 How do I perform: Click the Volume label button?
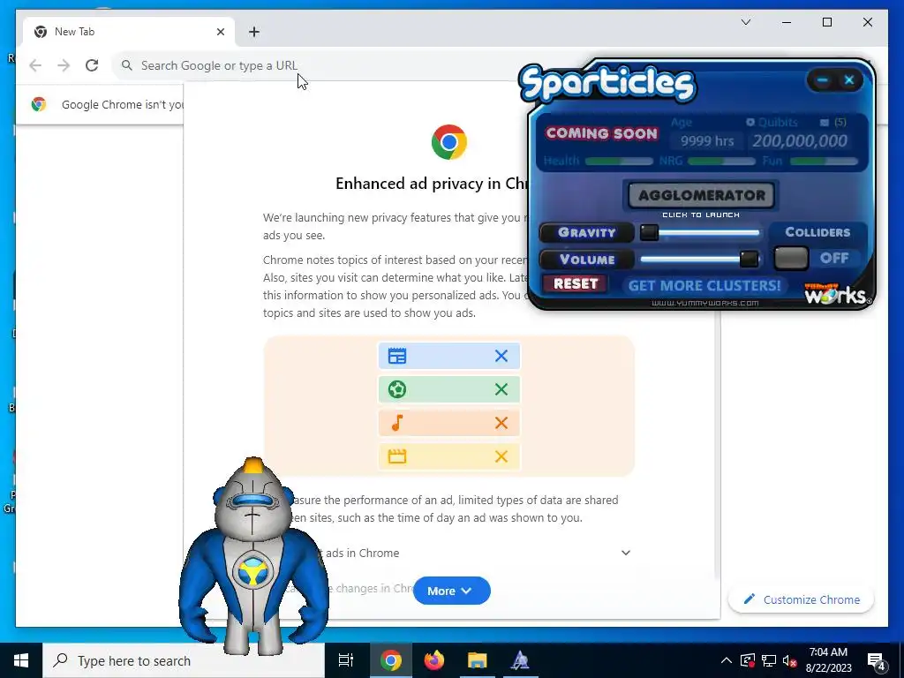point(587,260)
